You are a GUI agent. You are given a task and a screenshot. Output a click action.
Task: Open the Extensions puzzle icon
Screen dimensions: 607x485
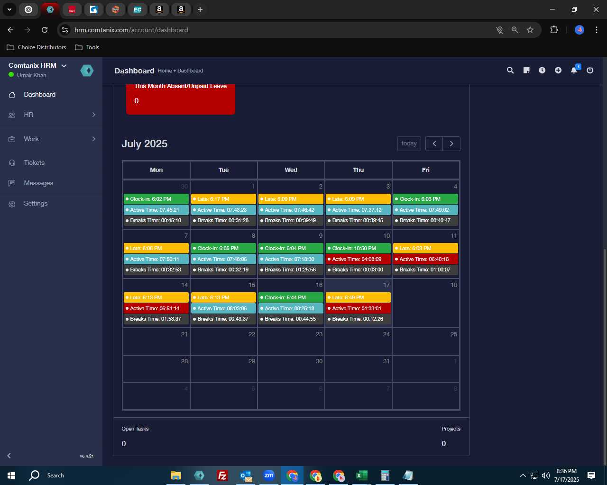(554, 30)
